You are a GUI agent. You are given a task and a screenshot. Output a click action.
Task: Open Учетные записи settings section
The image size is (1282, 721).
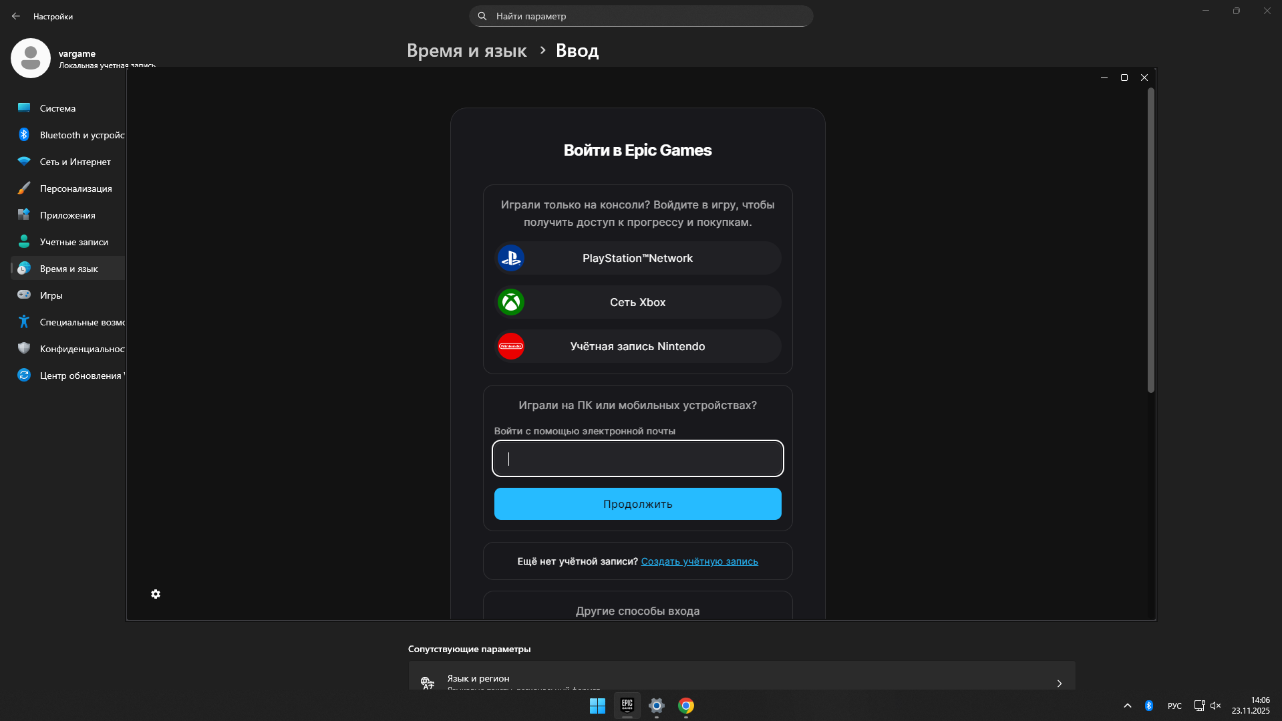coord(67,242)
